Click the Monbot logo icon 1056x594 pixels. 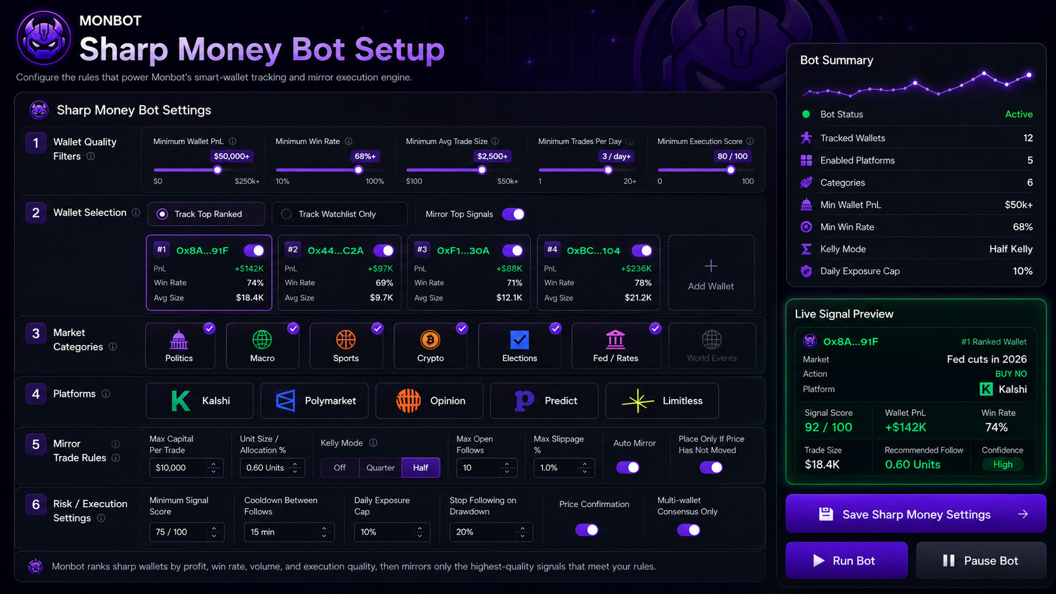click(x=44, y=38)
